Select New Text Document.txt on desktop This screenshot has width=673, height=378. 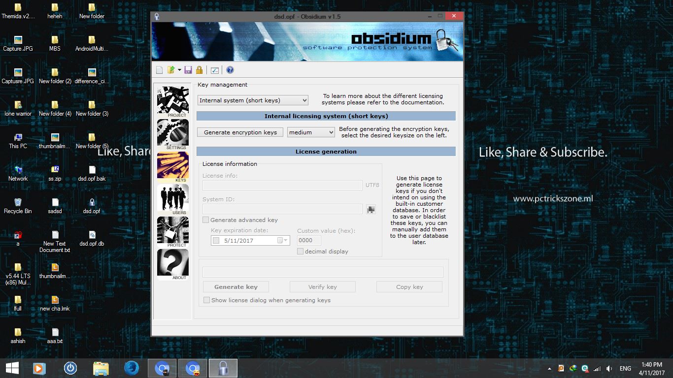pyautogui.click(x=55, y=241)
